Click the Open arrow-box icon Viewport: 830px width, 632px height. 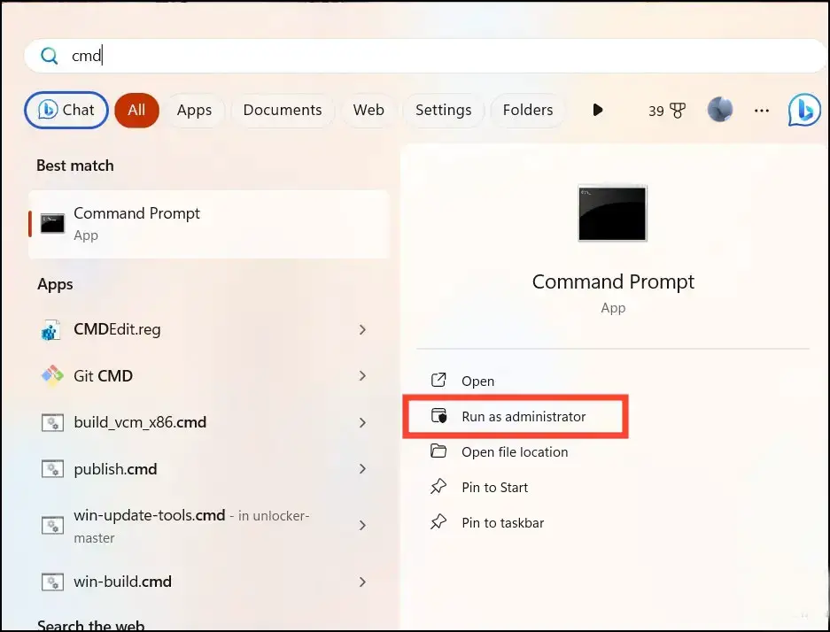(438, 380)
